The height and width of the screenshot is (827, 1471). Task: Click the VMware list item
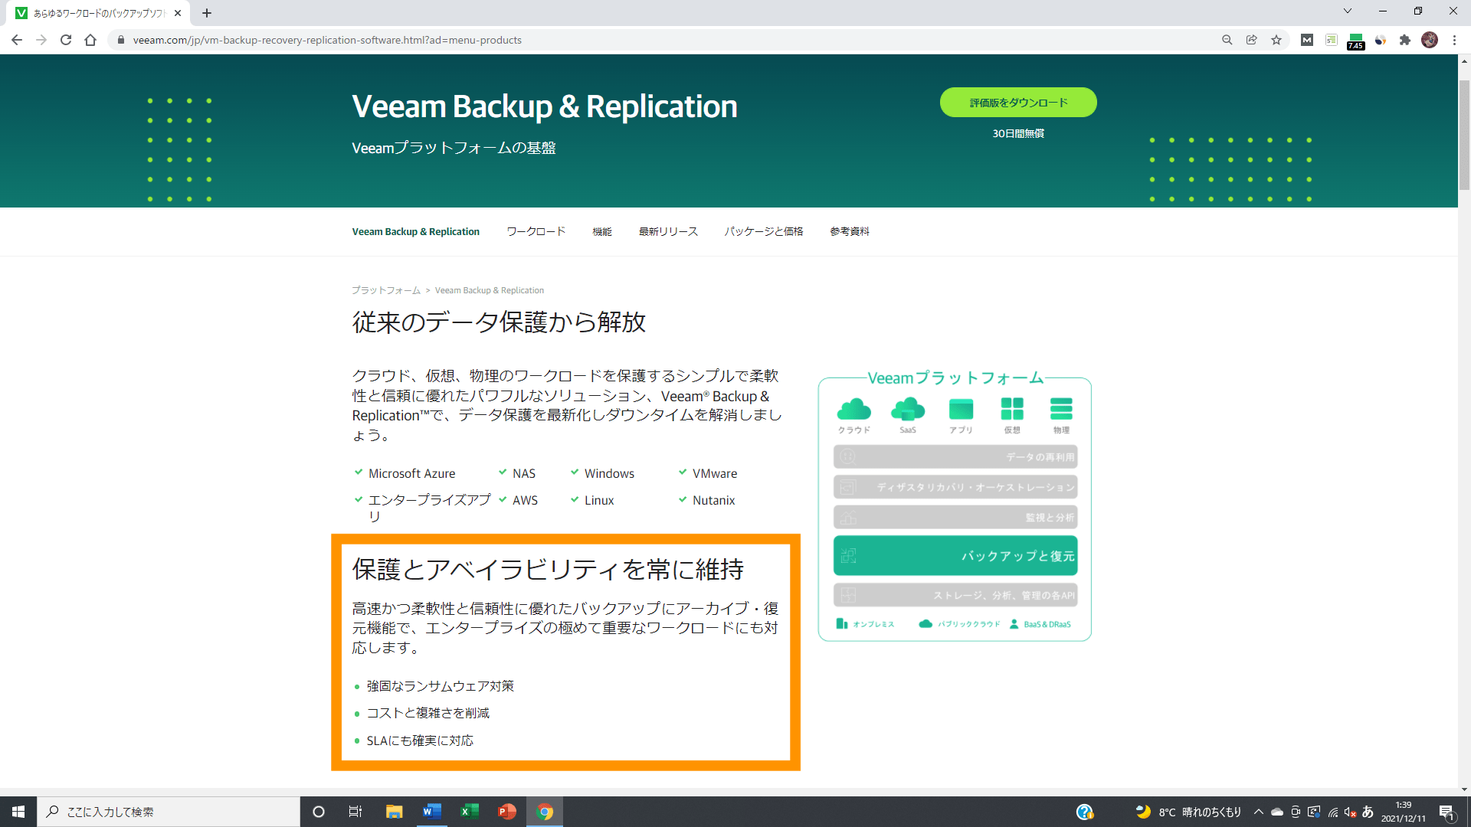(x=715, y=473)
